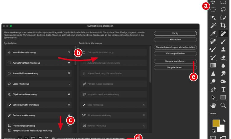This screenshot has width=231, height=139.
Task: Select the Clone Stamp tool
Action: [x=223, y=50]
